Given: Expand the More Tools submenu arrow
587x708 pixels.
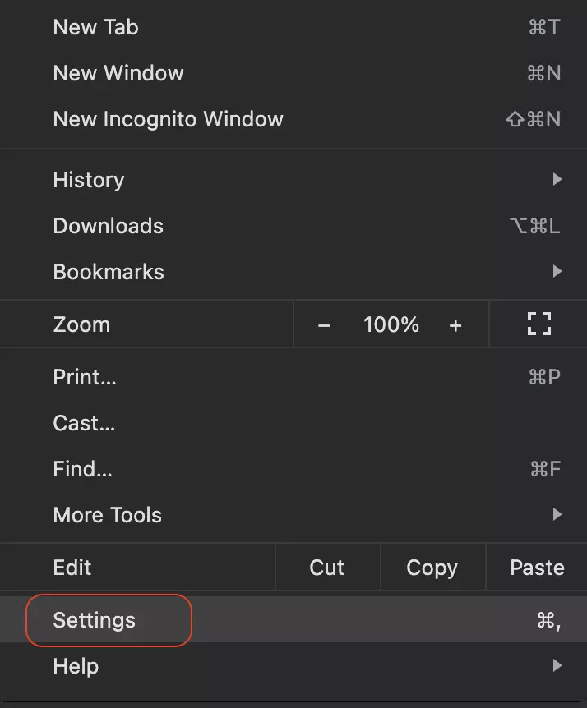Looking at the screenshot, I should pos(557,515).
